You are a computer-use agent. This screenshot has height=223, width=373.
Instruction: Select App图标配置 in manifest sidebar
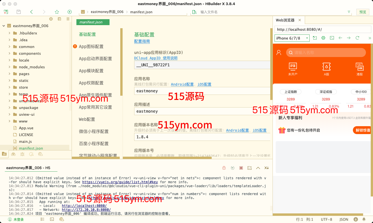(91, 47)
